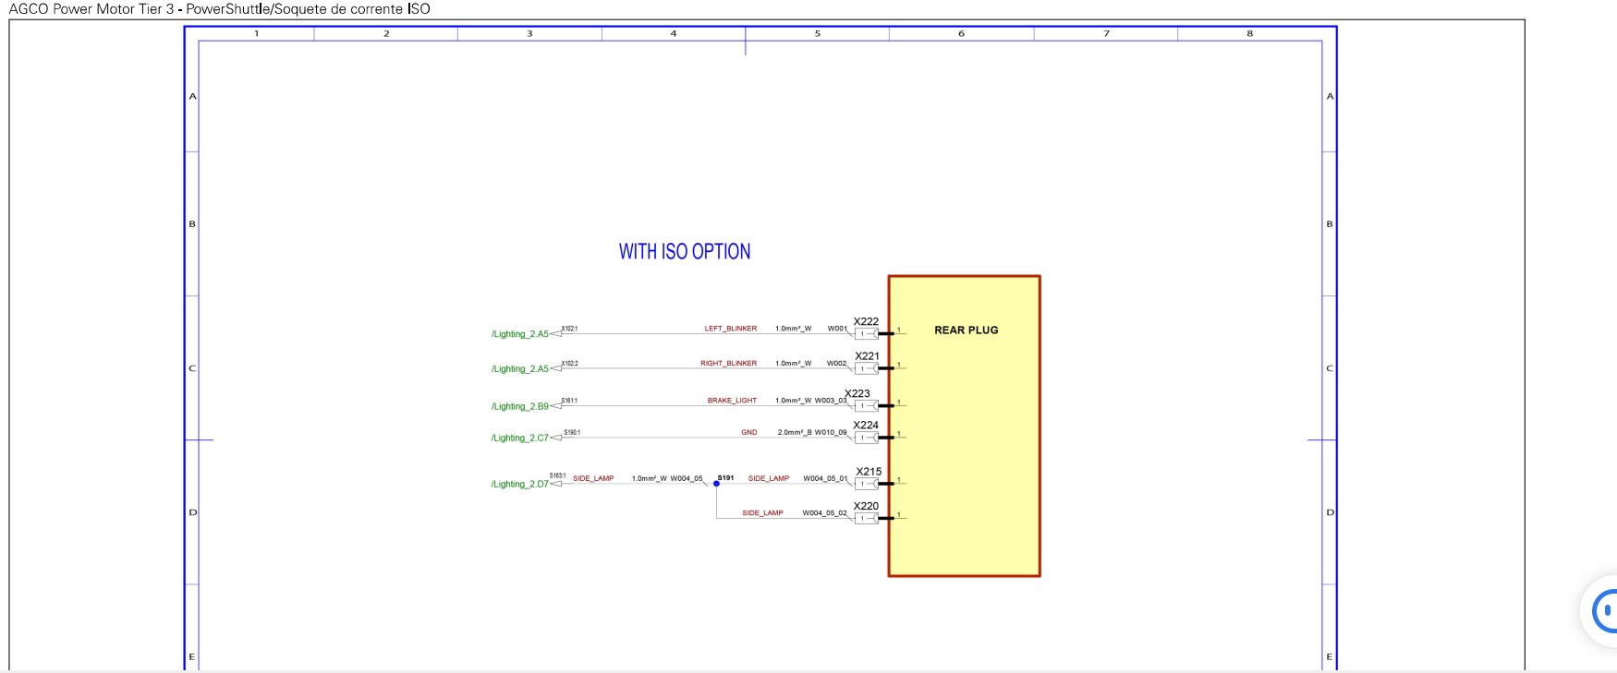This screenshot has width=1617, height=673.
Task: Click the REAR PLUG component block
Action: point(964,426)
